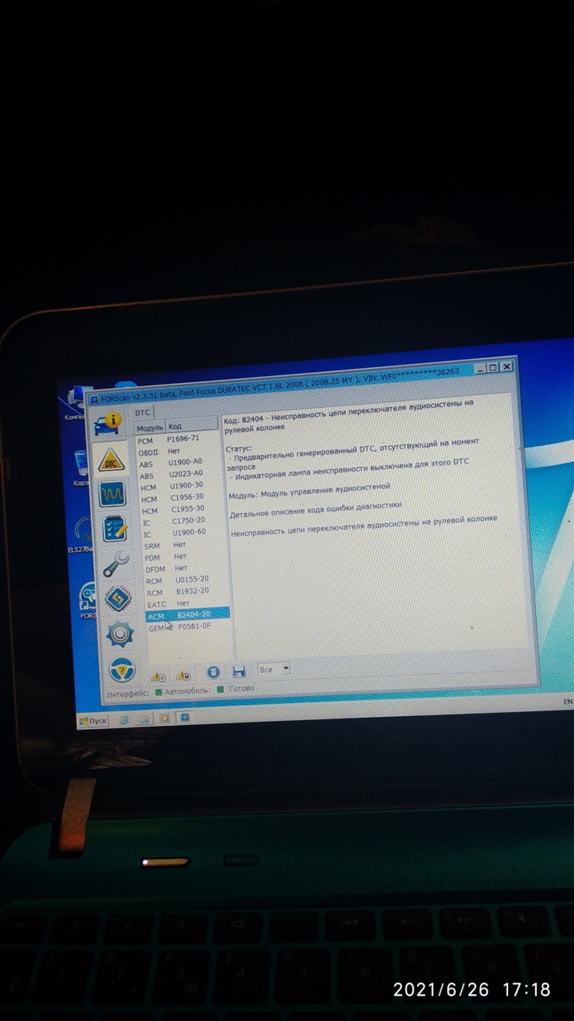The image size is (574, 1021).
Task: Select the DTC tab
Action: (x=142, y=413)
